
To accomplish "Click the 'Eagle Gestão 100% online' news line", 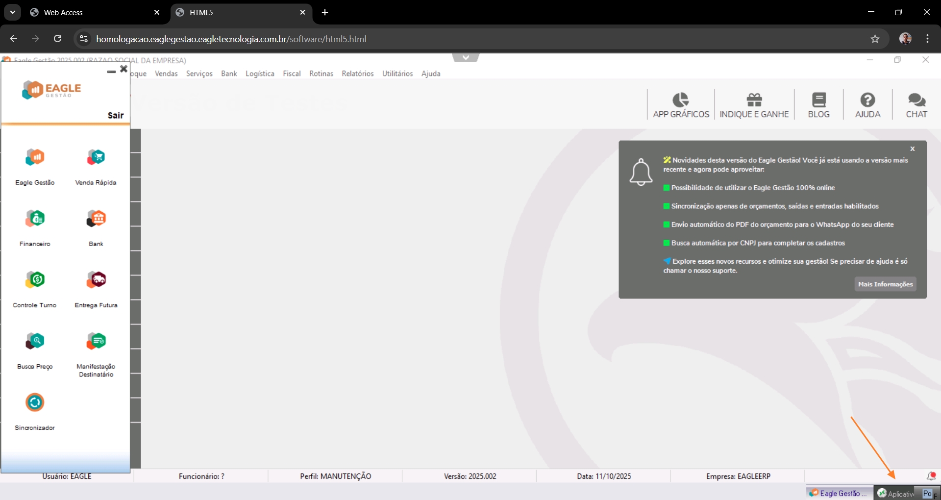I will (x=749, y=188).
